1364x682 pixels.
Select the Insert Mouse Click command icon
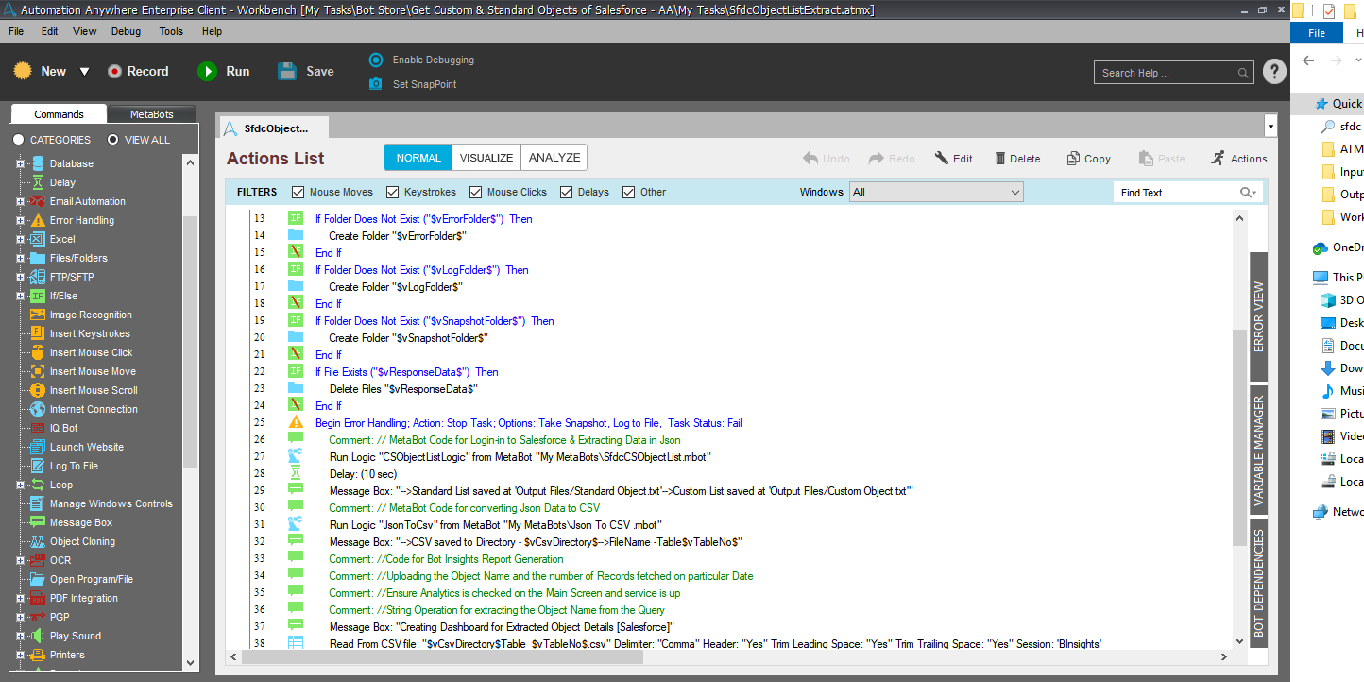coord(38,352)
